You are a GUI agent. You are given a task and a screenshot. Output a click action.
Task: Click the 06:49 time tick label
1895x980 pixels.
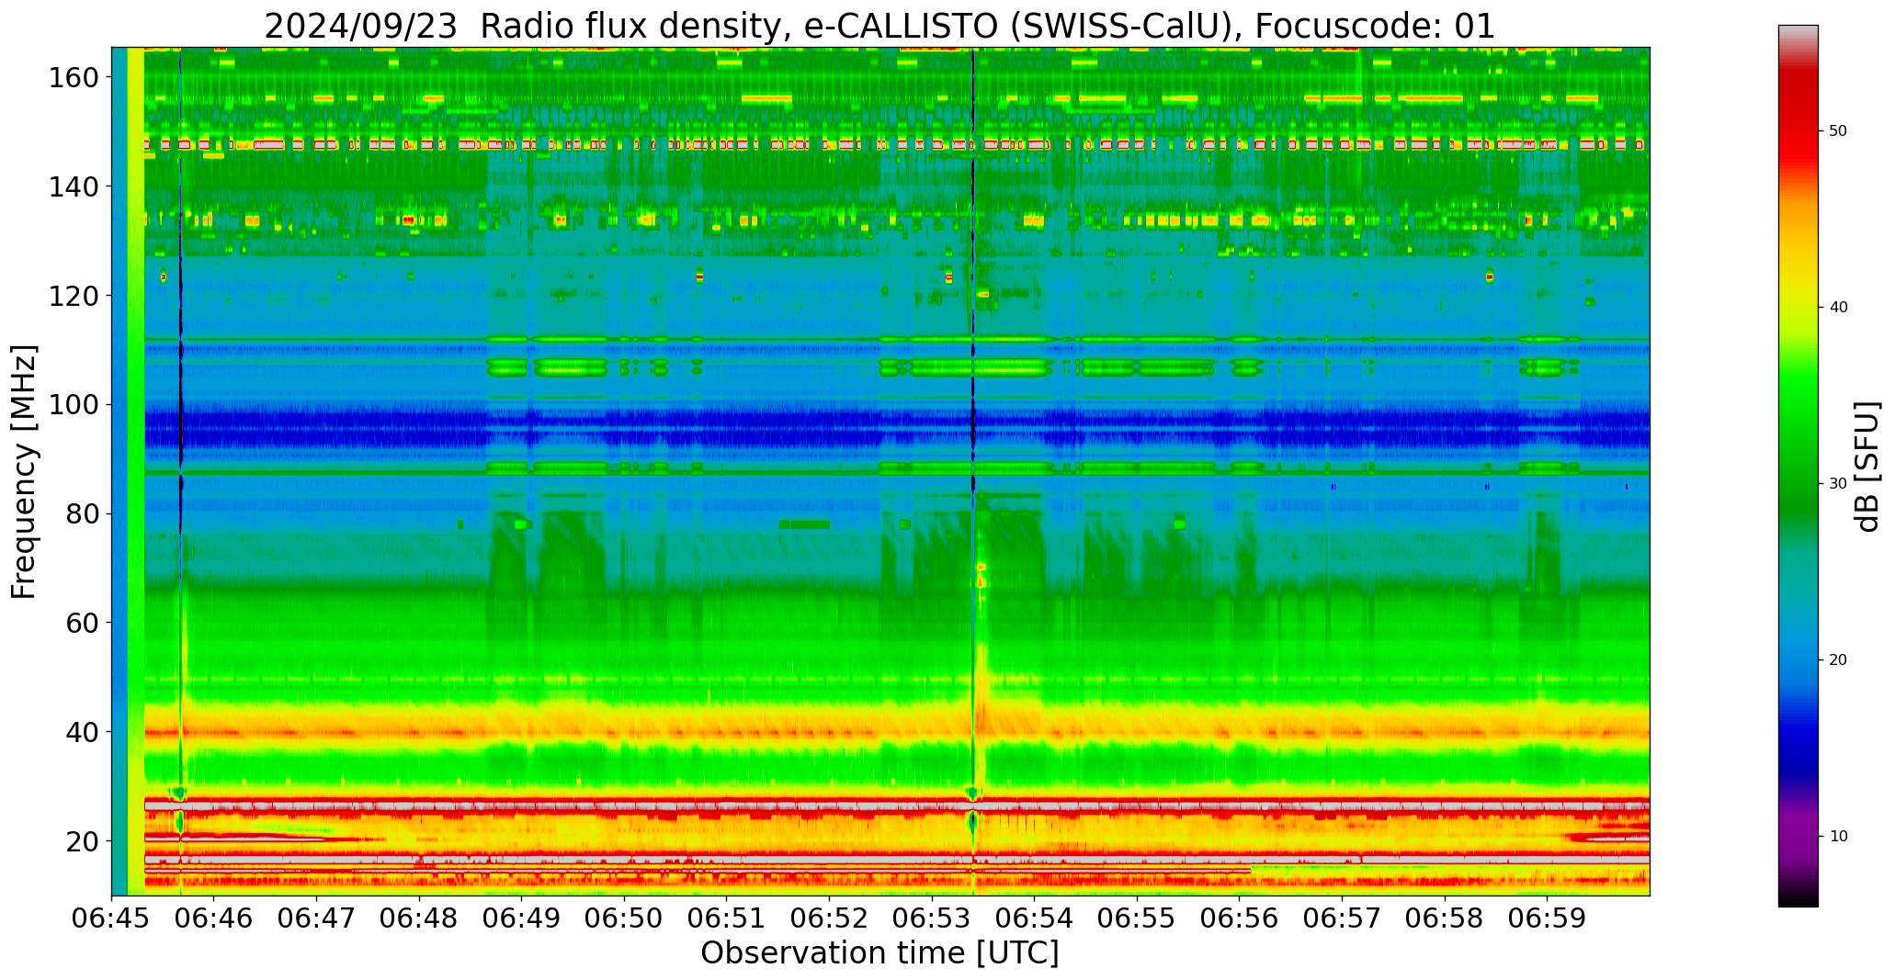pyautogui.click(x=522, y=918)
